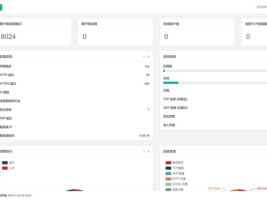This screenshot has height=200, width=267.
Task: Collapse the 流量统计 panel with its chevron
Action: click(x=144, y=151)
